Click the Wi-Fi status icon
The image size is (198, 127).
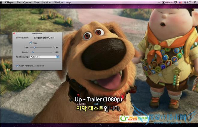175,2
